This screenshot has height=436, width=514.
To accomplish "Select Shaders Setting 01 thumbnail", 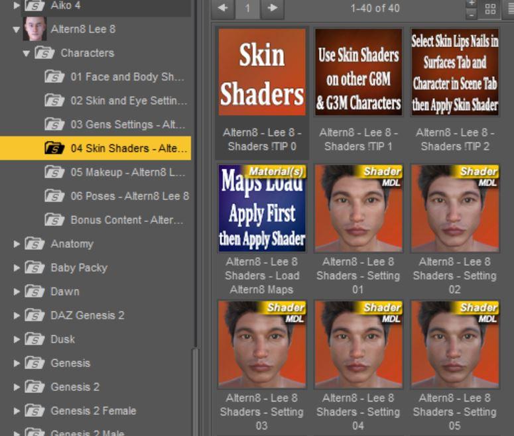I will click(358, 208).
